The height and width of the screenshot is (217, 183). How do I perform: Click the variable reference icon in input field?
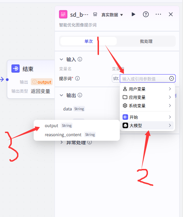point(172,78)
